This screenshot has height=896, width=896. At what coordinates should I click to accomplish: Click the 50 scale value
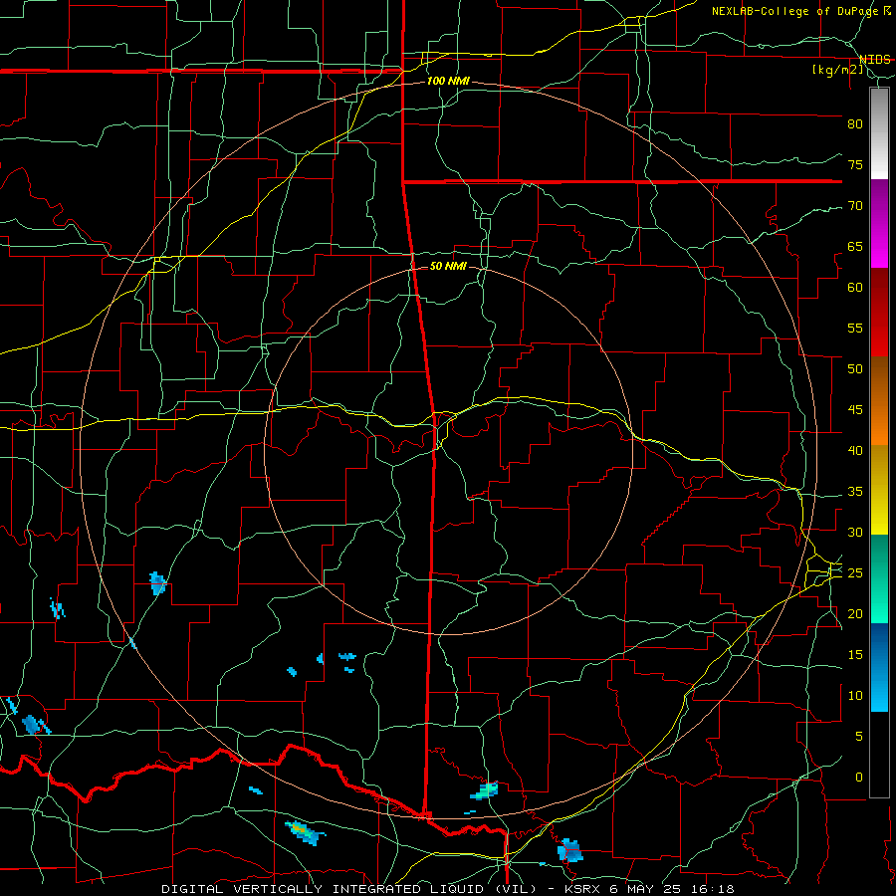tap(855, 369)
